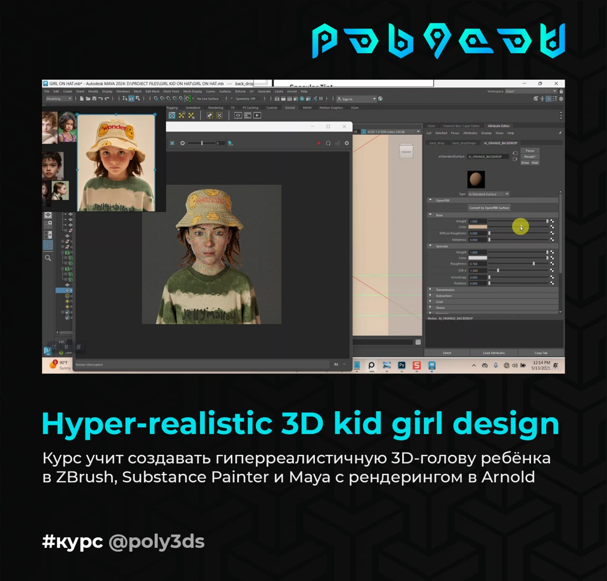Click the Save Scene disk icon
This screenshot has width=607, height=581.
[94, 99]
